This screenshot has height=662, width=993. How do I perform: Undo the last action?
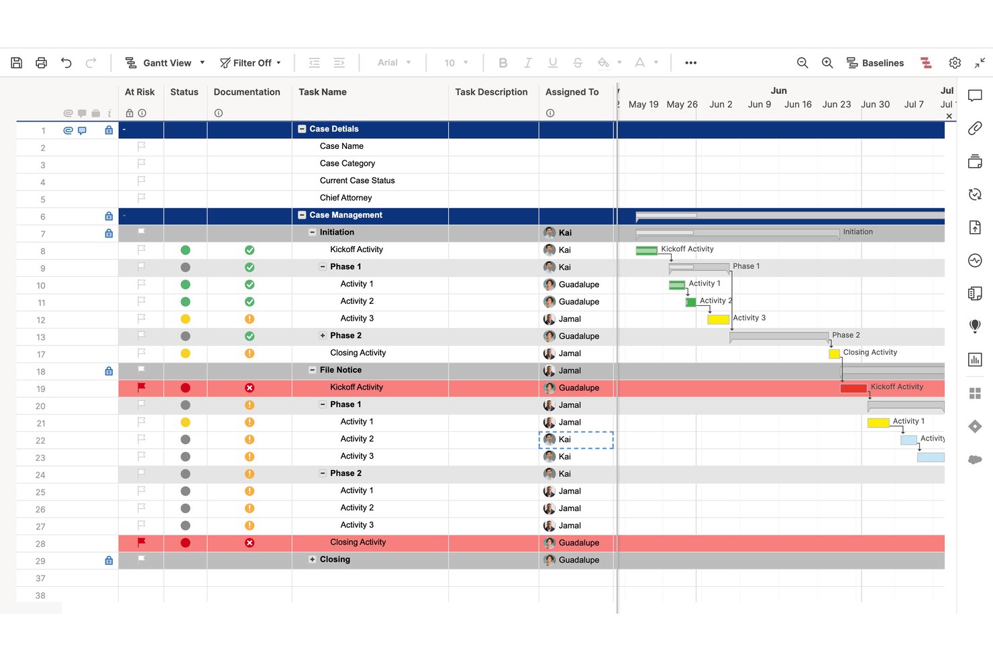click(x=66, y=62)
